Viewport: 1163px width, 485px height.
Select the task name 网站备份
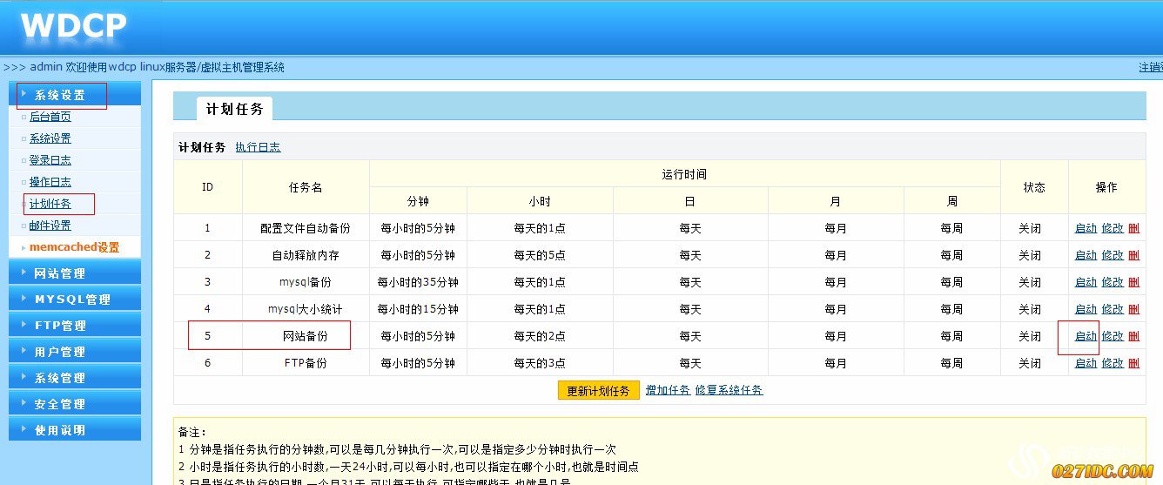(306, 336)
